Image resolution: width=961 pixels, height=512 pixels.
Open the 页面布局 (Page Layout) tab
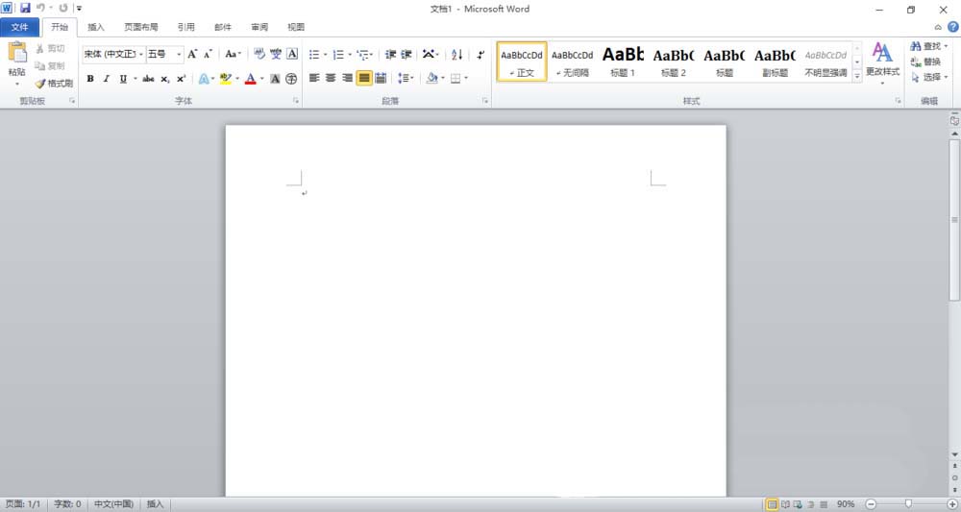[x=141, y=27]
